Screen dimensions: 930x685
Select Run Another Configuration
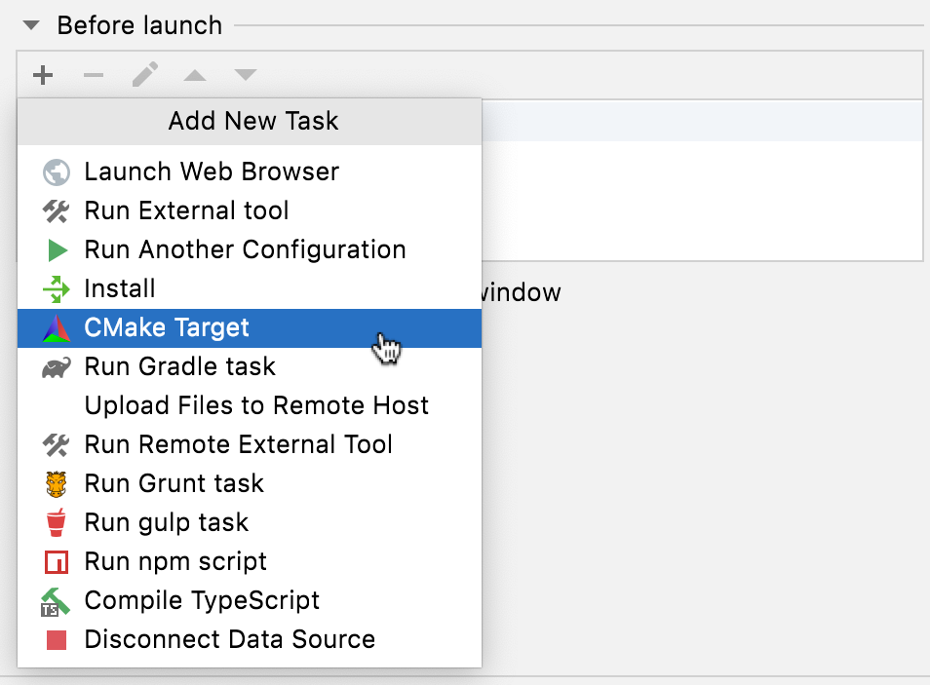(x=245, y=249)
